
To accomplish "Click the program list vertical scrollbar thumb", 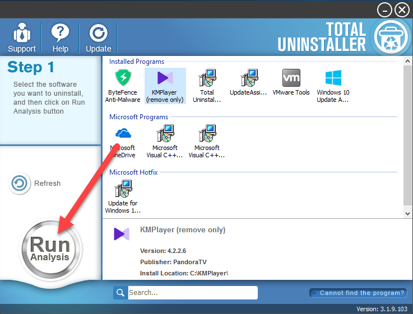I will 407,135.
